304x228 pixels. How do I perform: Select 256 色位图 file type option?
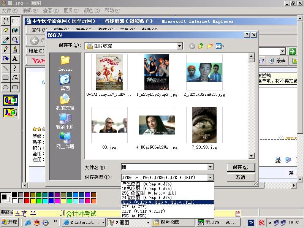coord(168,193)
